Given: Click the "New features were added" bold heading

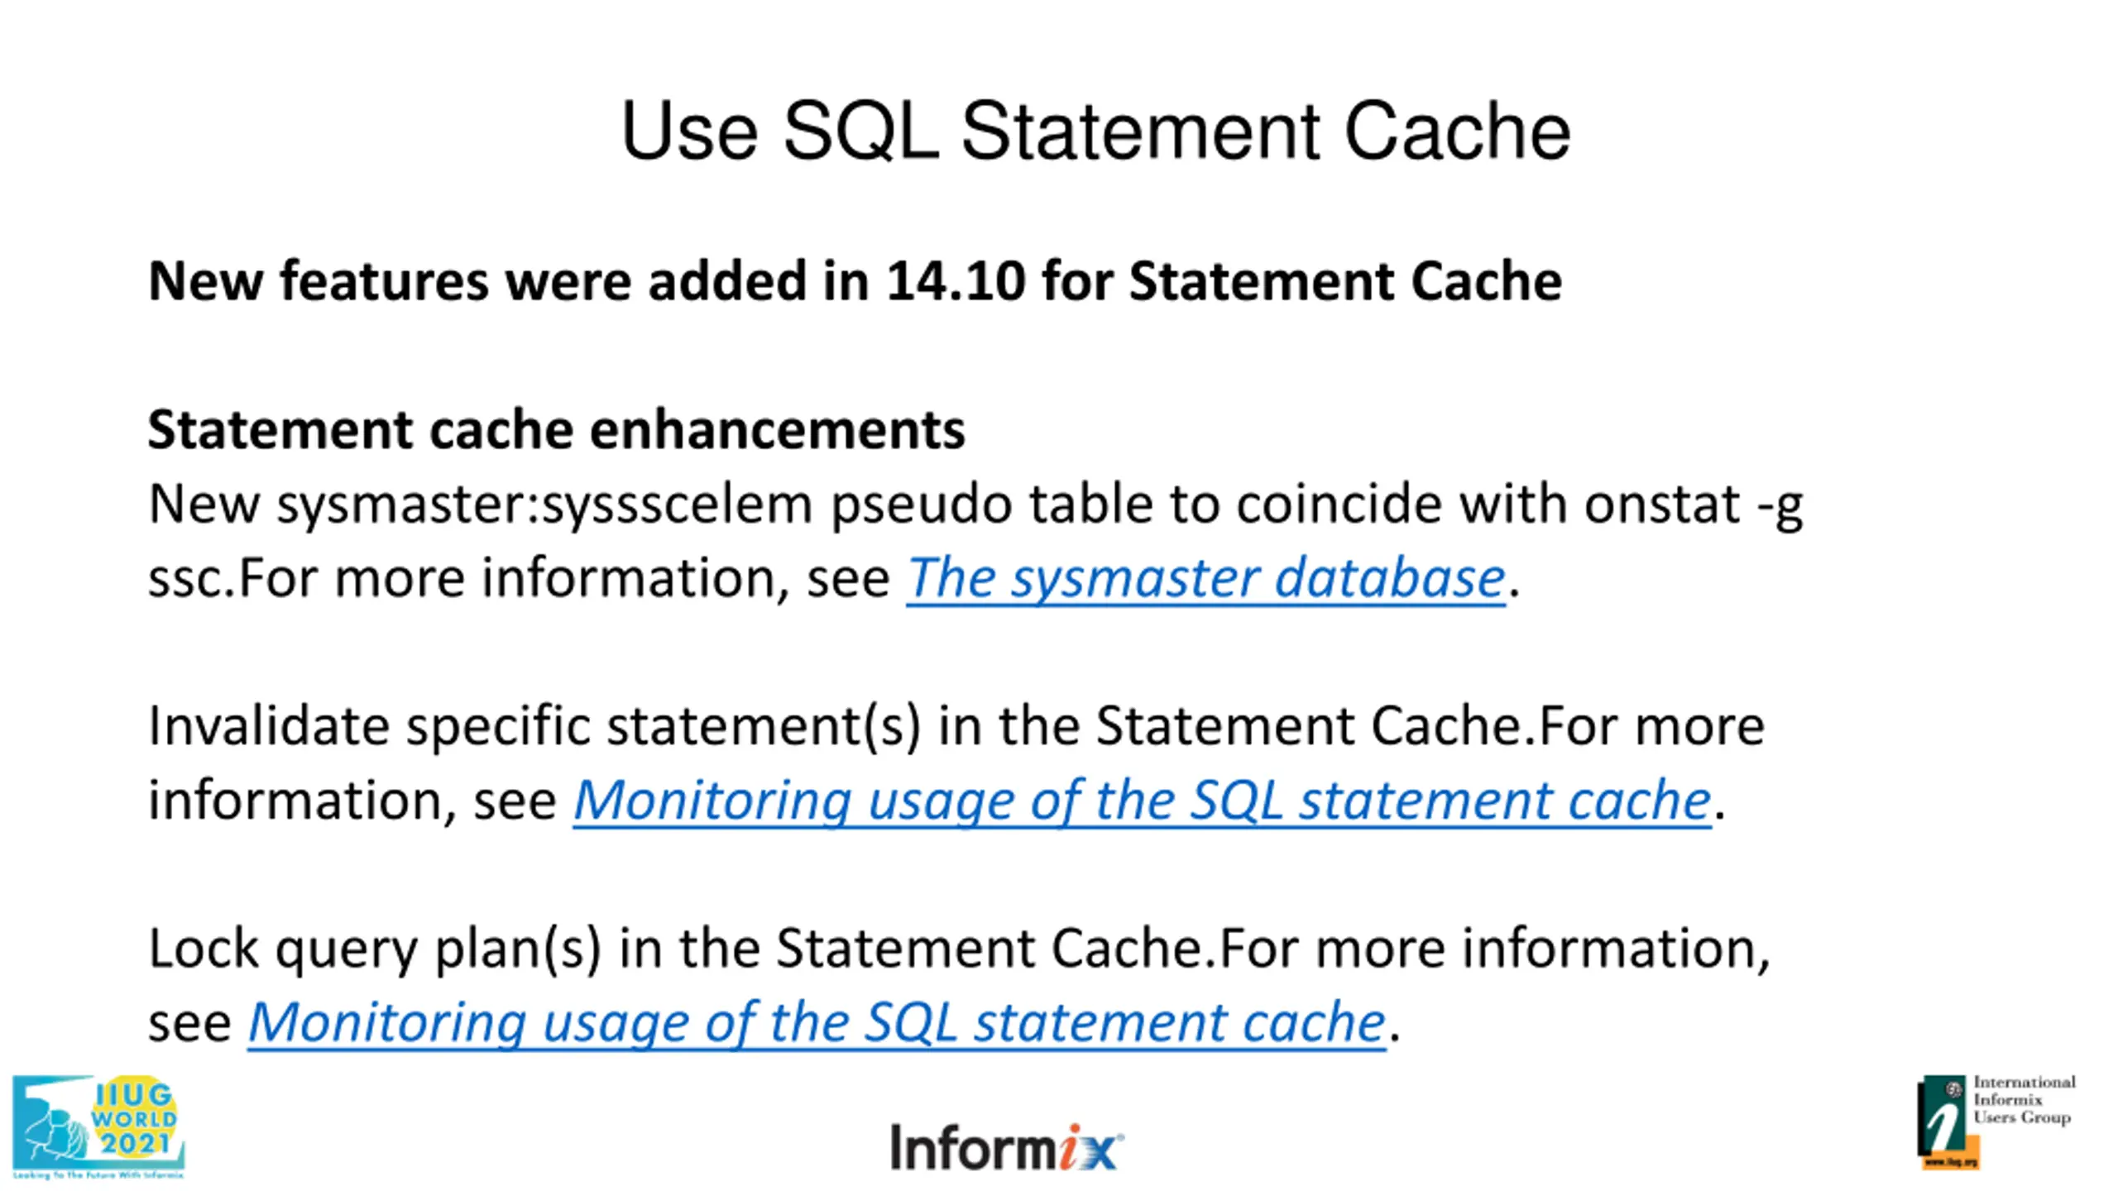Looking at the screenshot, I should (x=855, y=281).
